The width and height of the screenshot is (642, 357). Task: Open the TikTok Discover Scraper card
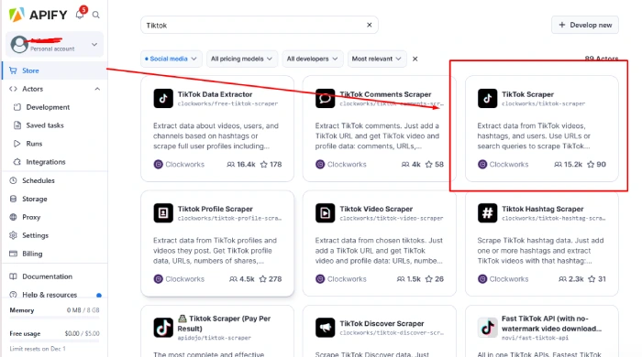pos(379,331)
